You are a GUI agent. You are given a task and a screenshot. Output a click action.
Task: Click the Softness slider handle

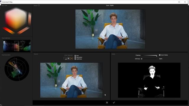click(142, 59)
